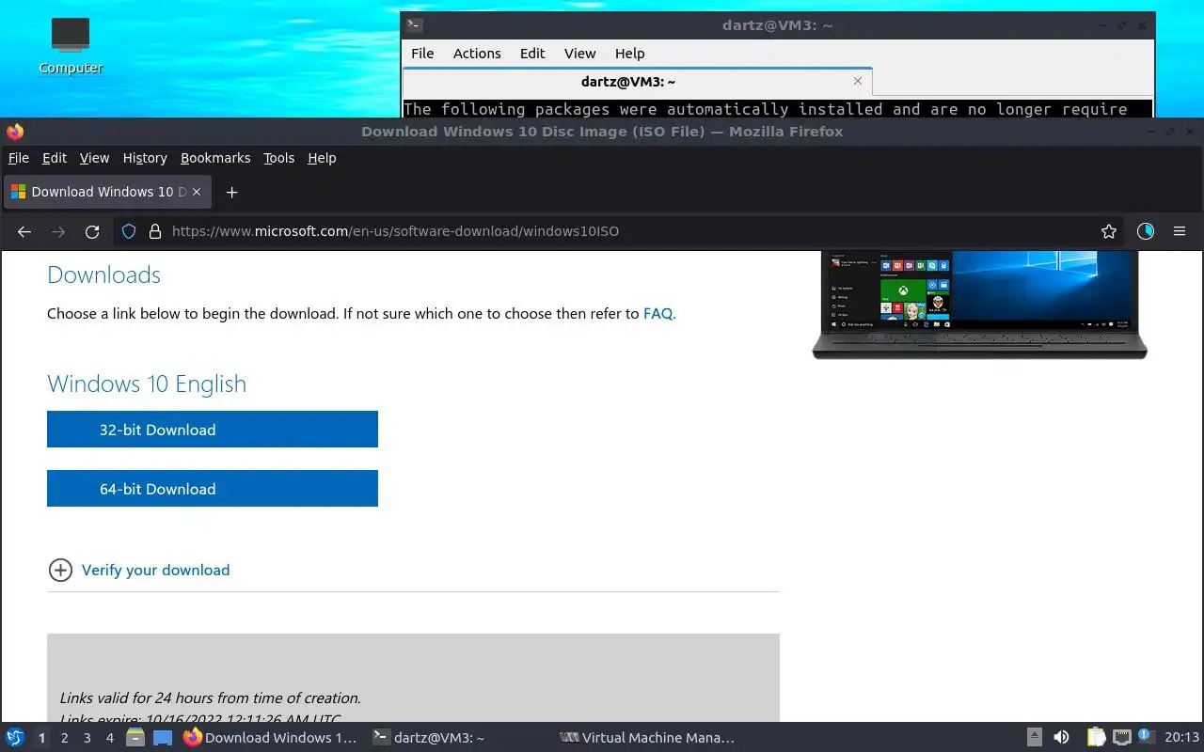Activate Firefox taskbar entry
This screenshot has height=752, width=1204.
point(271,738)
